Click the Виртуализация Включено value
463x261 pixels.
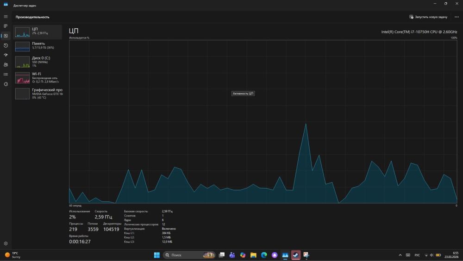click(x=169, y=229)
